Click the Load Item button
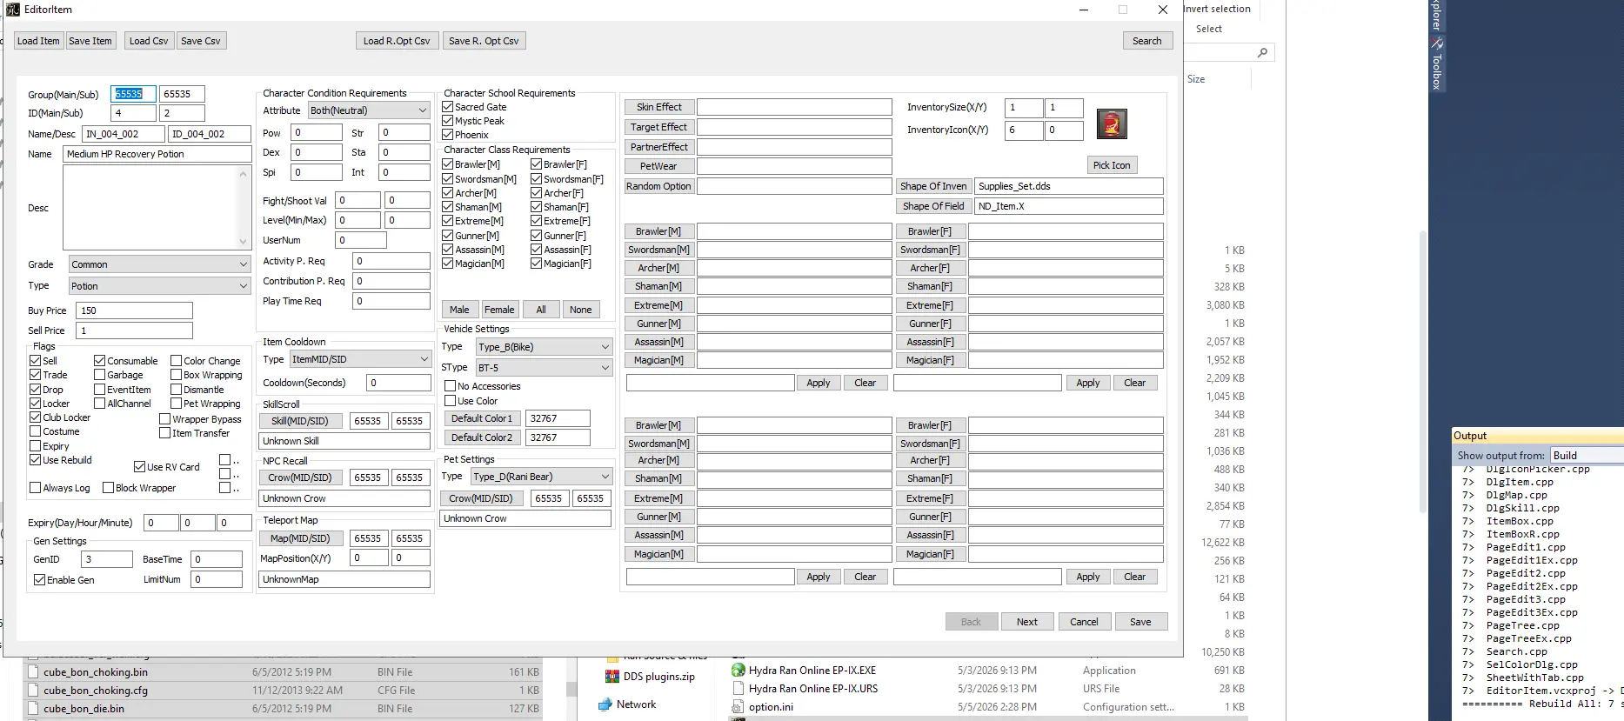Screen dimensions: 1624x721 pos(38,41)
